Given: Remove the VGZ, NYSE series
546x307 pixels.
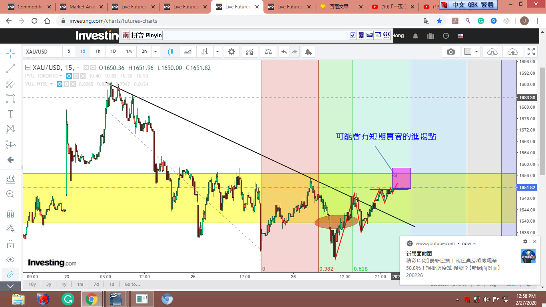Looking at the screenshot, I should pyautogui.click(x=73, y=84).
